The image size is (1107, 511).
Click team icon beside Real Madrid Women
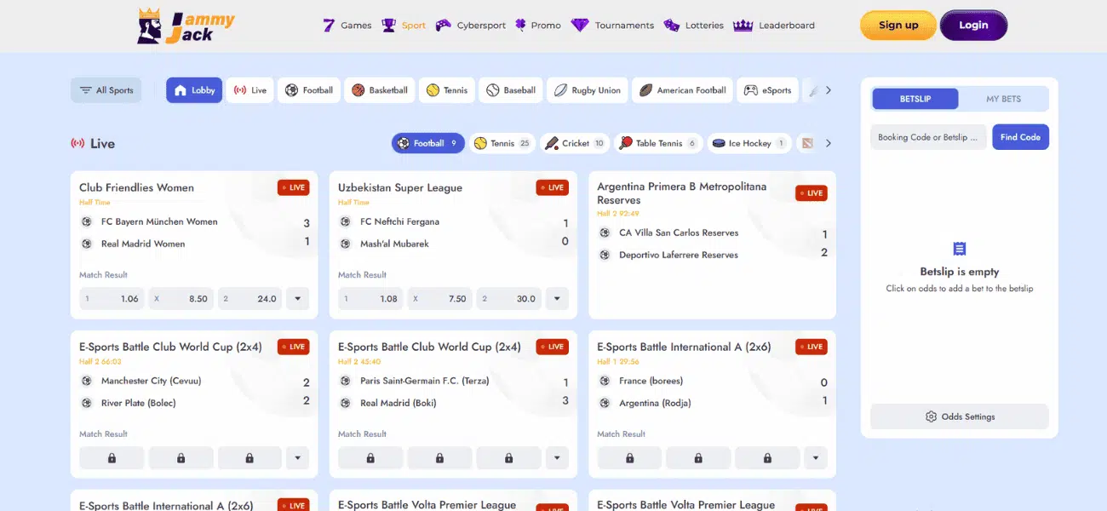tap(86, 244)
